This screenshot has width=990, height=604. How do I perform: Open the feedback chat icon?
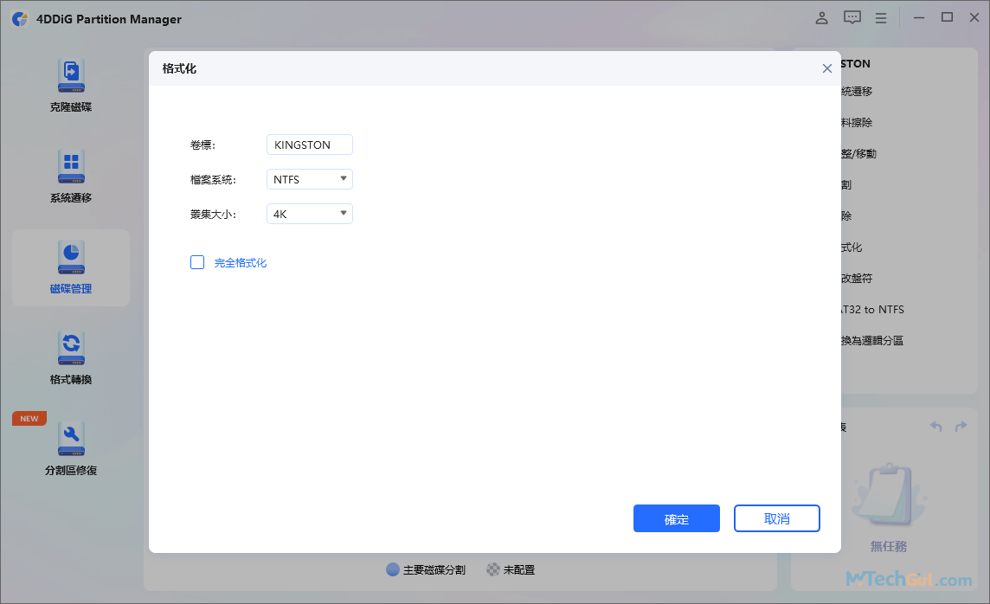click(x=852, y=17)
